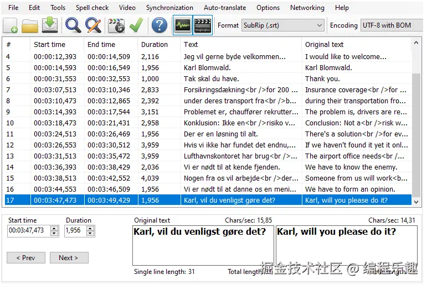
Task: Open Find with magnifying glass icon
Action: [73, 25]
